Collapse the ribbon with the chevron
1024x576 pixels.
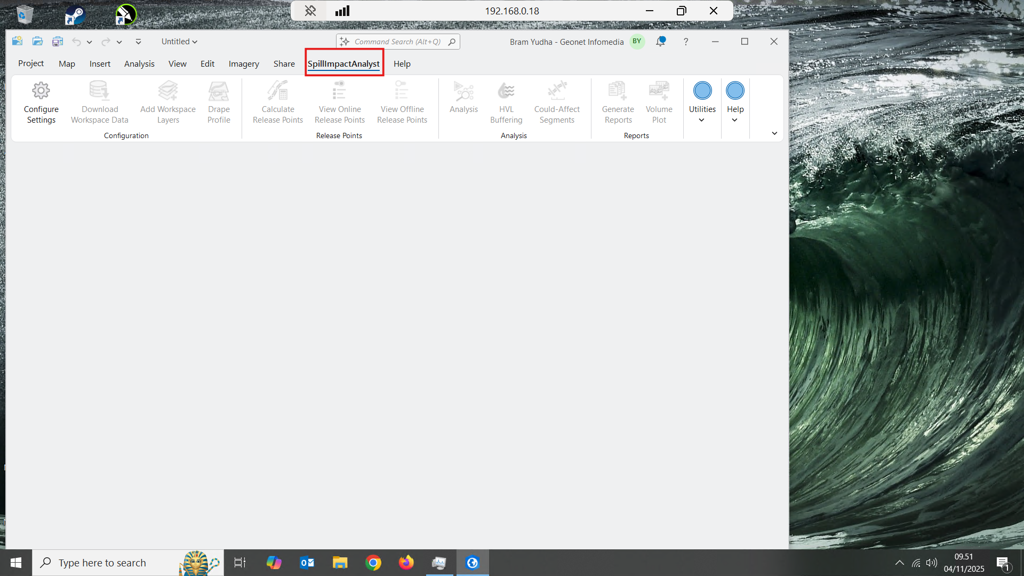[x=774, y=133]
